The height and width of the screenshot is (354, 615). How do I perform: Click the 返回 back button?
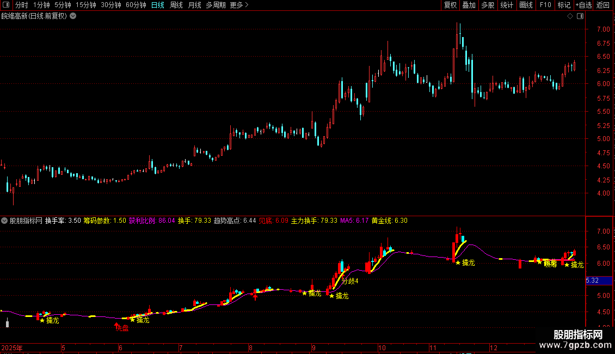[x=603, y=5]
